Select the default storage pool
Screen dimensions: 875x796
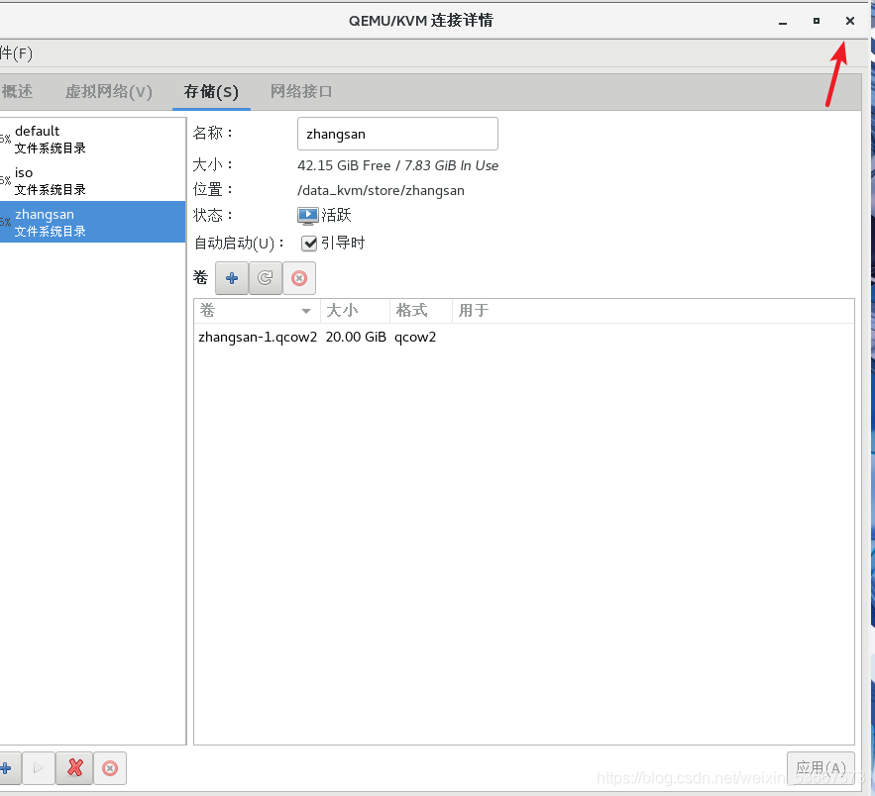pos(92,139)
